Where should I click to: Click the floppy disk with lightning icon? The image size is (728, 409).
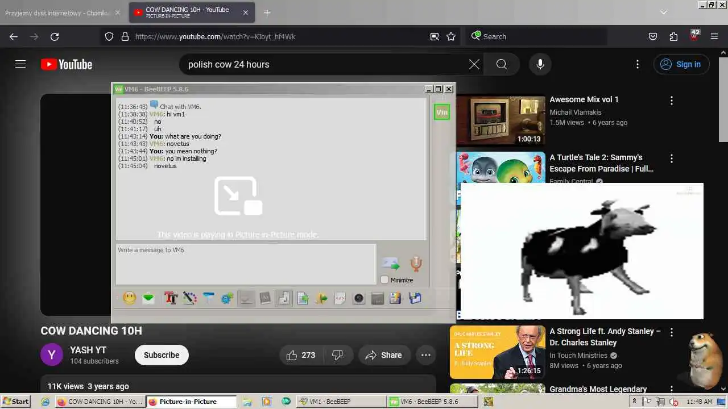(x=396, y=298)
